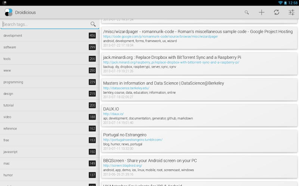
Task: Open the jack.minardi.org raspberry pi link
Action: [x=171, y=62]
